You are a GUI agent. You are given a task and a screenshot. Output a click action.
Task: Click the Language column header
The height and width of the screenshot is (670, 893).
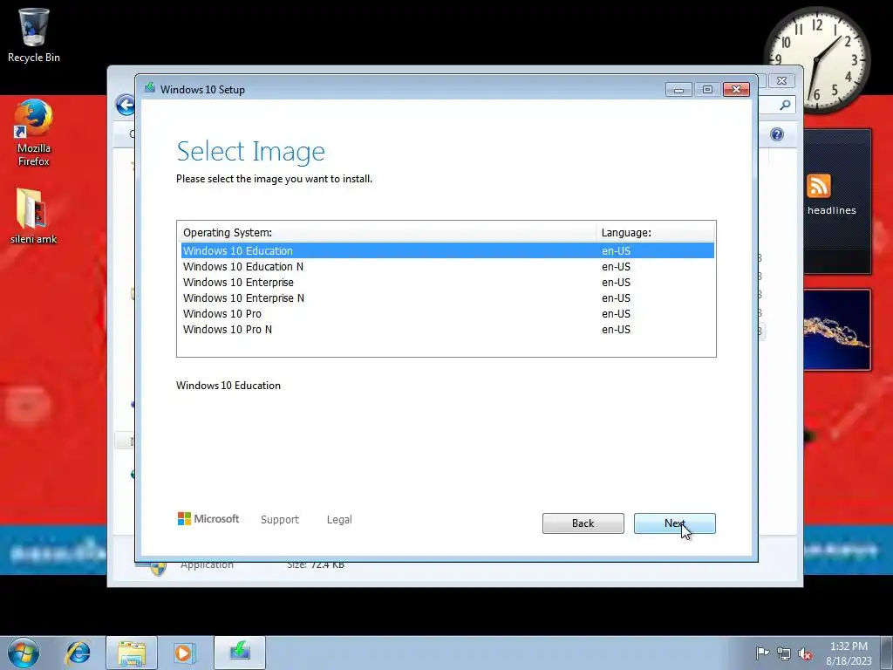656,232
